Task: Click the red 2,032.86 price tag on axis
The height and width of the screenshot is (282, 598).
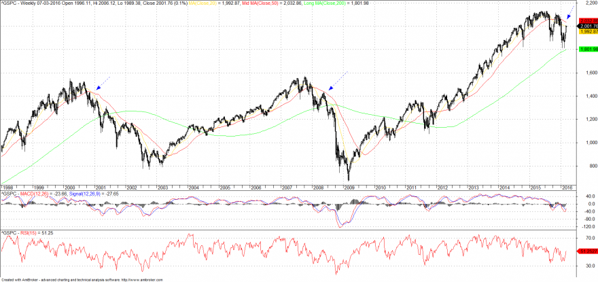Action: [x=588, y=20]
